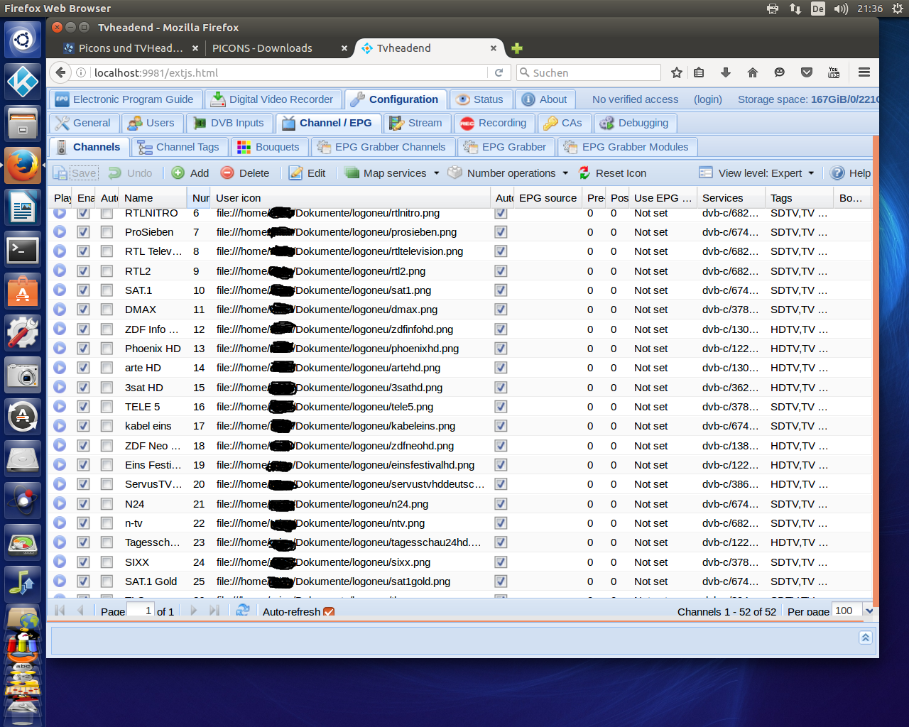The width and height of the screenshot is (909, 727).
Task: Sort by the Services column header
Action: click(730, 198)
